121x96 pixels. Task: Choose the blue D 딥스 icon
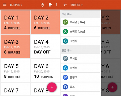pos(65,87)
